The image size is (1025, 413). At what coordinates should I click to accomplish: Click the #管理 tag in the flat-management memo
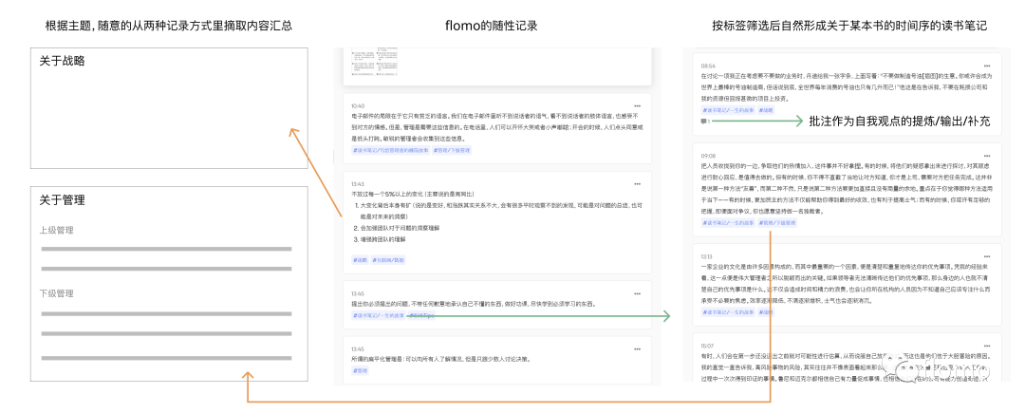coord(360,370)
